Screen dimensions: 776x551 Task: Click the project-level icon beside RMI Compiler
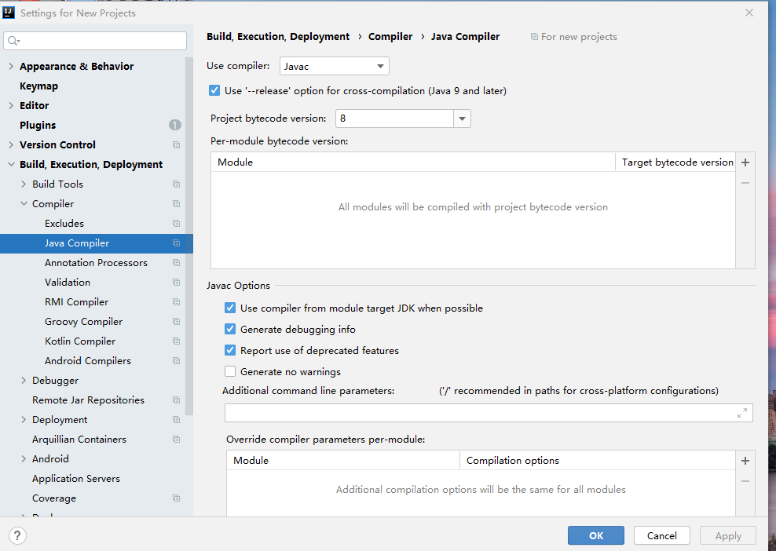point(176,301)
